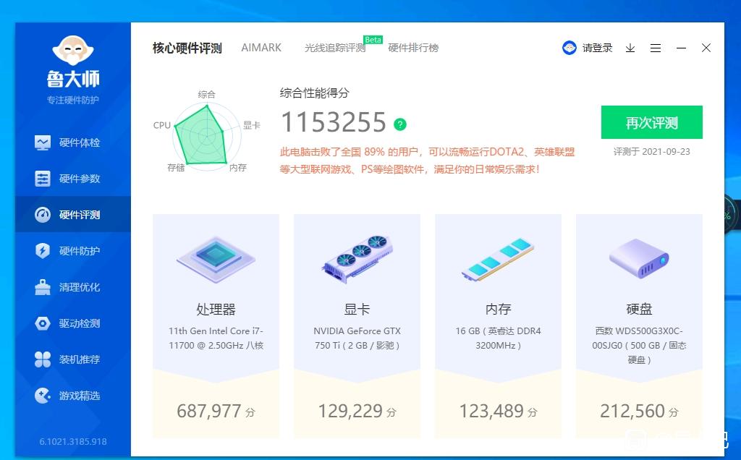The width and height of the screenshot is (741, 460).
Task: Click the NVIDIA GeForce GTX 750 Ti description
Action: point(357,338)
